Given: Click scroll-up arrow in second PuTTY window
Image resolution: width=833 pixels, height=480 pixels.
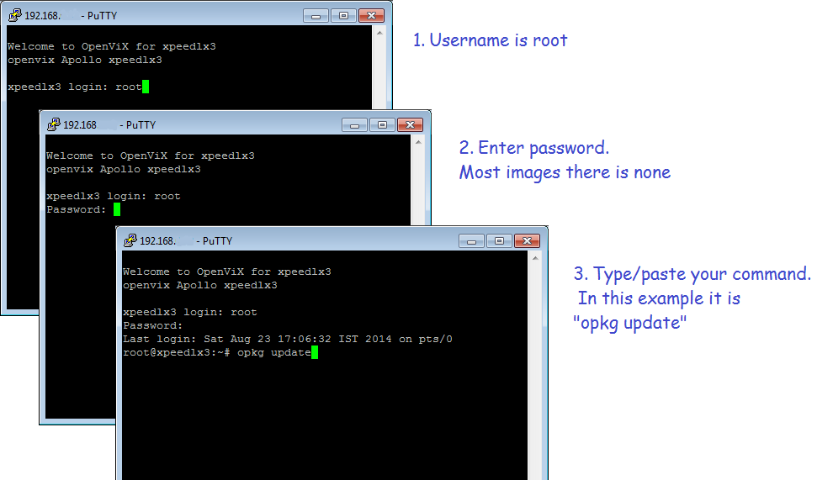Looking at the screenshot, I should point(418,142).
